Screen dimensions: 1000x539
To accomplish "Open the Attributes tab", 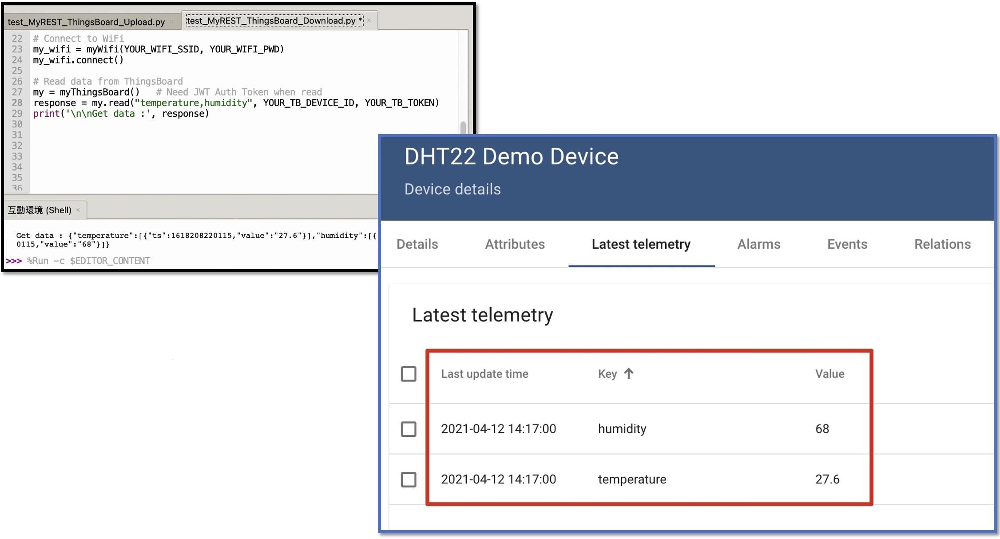I will tap(515, 244).
